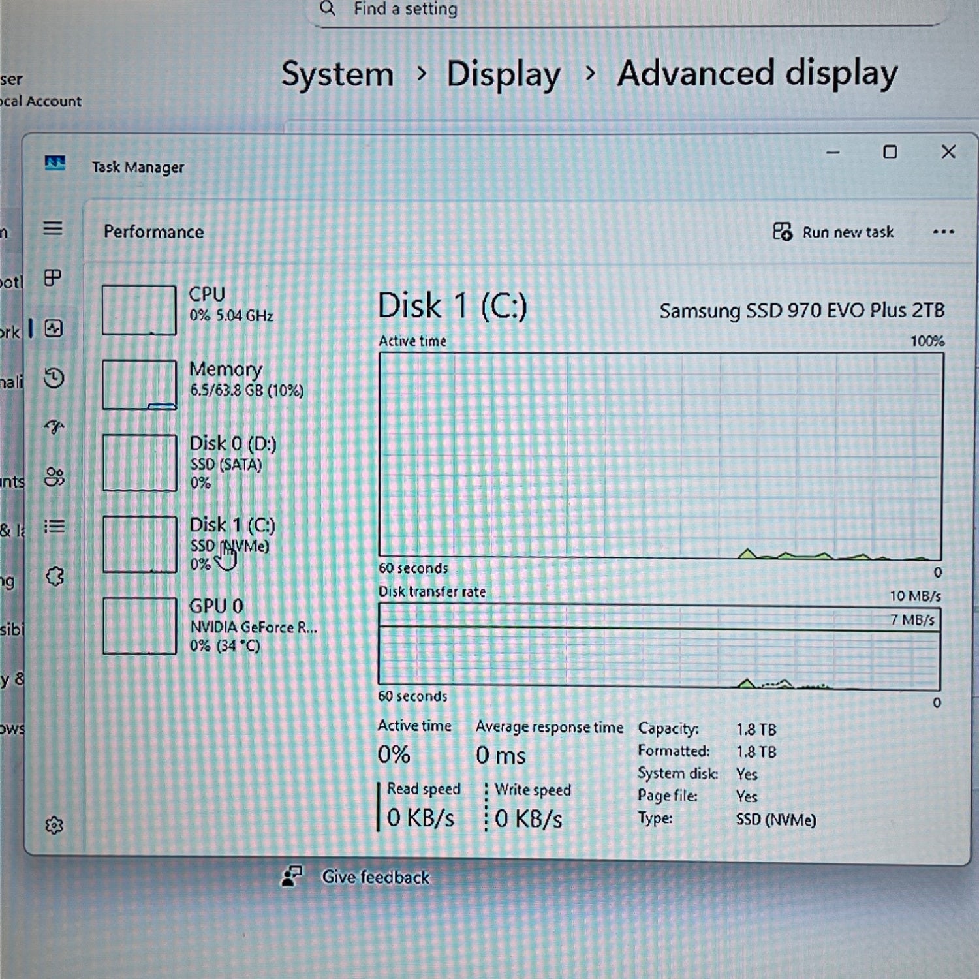Select the Memory entry label
Screen dimensions: 979x979
pos(226,369)
